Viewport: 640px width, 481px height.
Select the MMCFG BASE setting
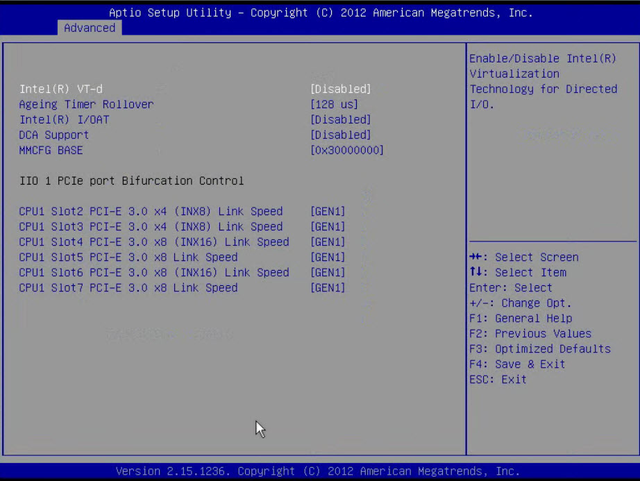point(51,150)
